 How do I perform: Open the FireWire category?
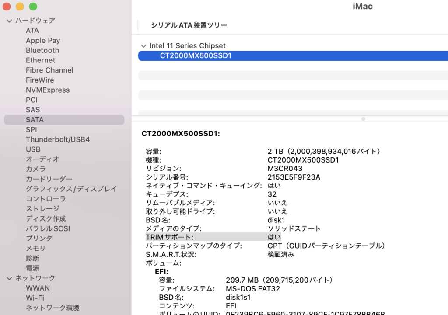[40, 80]
